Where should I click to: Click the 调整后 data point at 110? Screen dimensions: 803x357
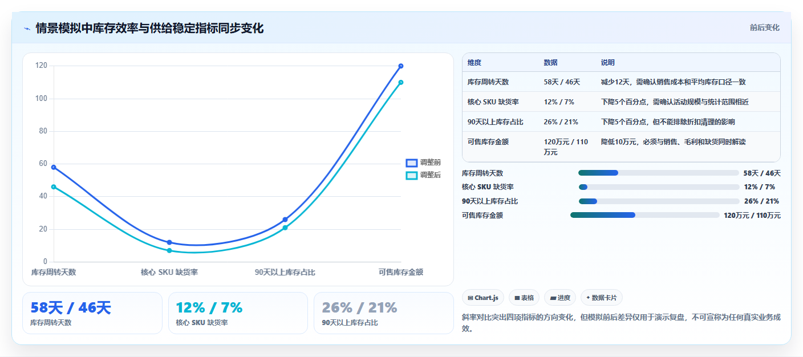[x=401, y=82]
